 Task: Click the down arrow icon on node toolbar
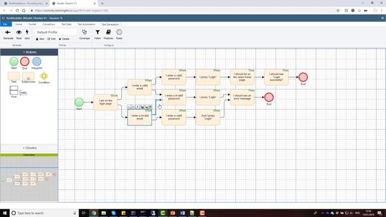pyautogui.click(x=146, y=107)
